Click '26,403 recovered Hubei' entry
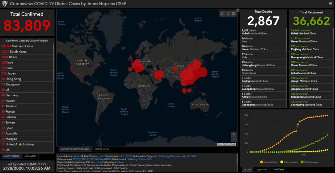The width and height of the screenshot is (335, 173). [x=311, y=32]
